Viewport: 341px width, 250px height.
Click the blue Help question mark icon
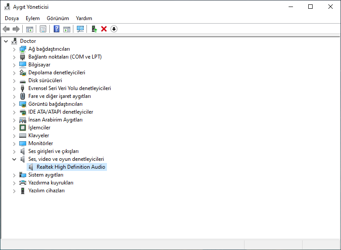tap(57, 29)
